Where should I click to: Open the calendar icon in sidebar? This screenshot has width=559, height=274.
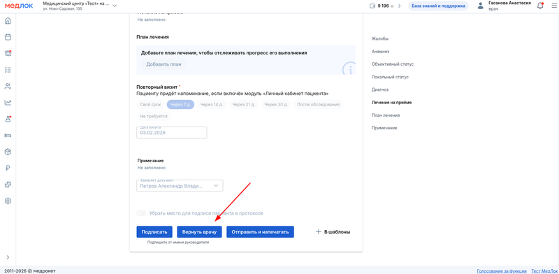tap(8, 37)
